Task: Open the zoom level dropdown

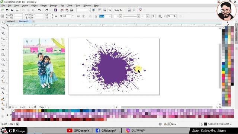Action: pos(89,10)
